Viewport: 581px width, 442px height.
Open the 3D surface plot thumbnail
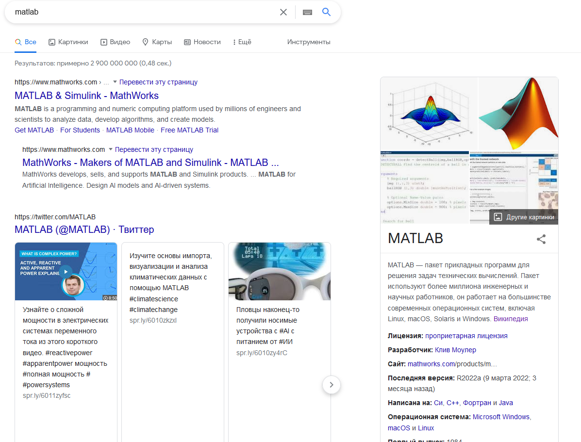click(x=429, y=114)
